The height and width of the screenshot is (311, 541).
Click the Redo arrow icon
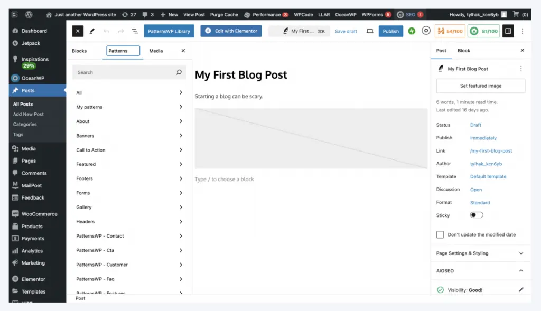point(121,31)
